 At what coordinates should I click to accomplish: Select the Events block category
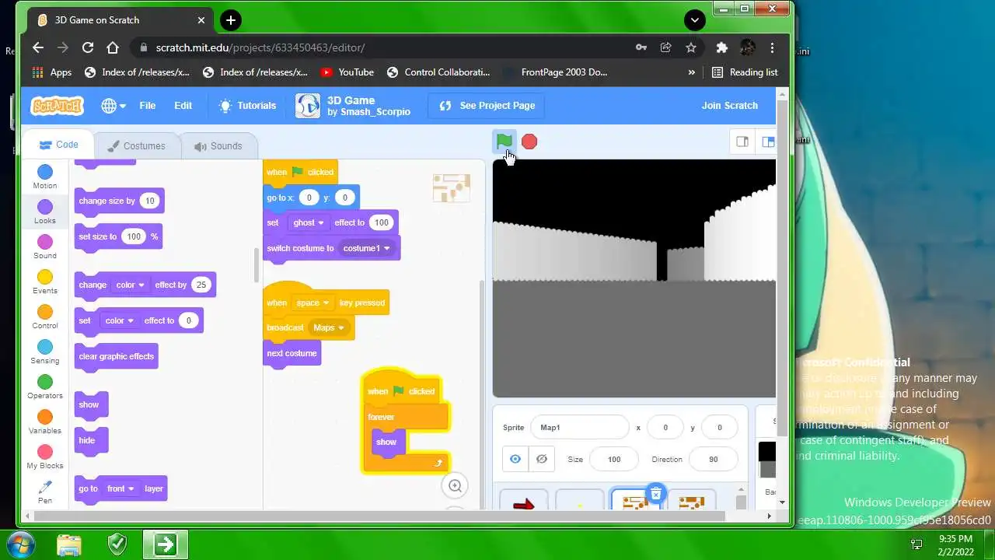coord(45,282)
